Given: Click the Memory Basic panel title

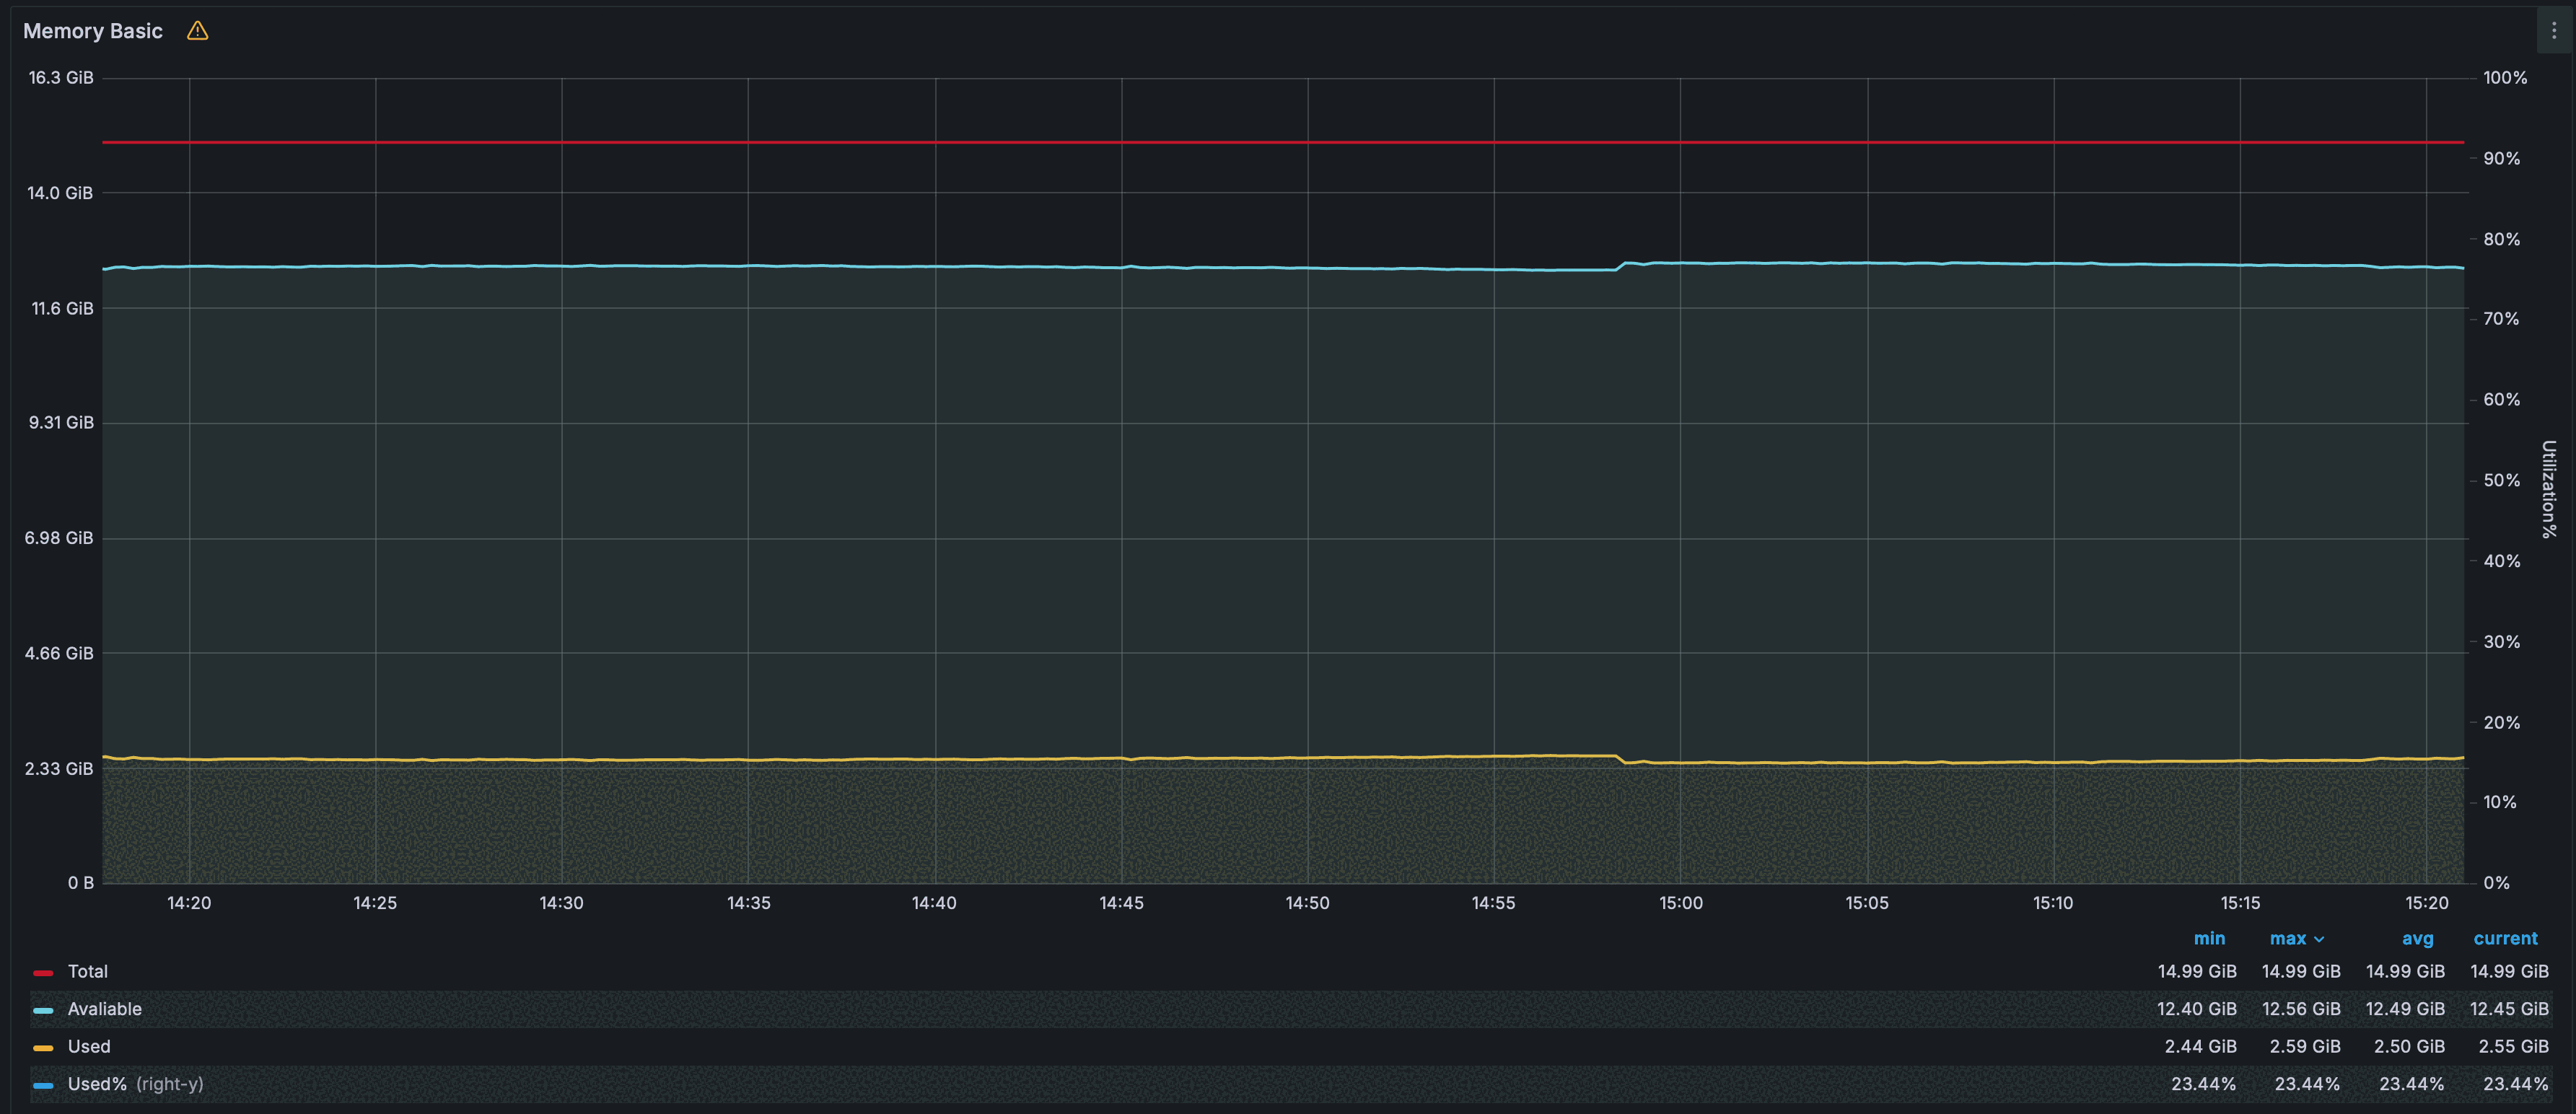Looking at the screenshot, I should point(92,31).
